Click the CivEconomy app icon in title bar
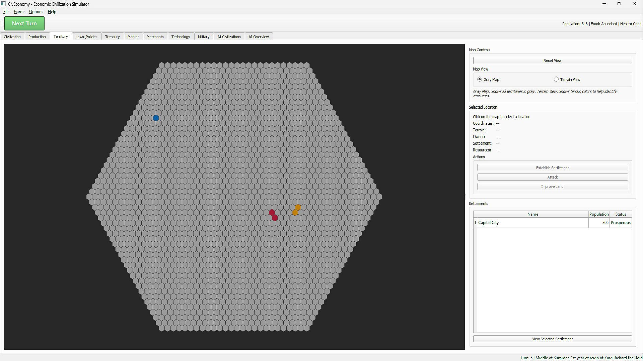The image size is (643, 361). click(3, 4)
